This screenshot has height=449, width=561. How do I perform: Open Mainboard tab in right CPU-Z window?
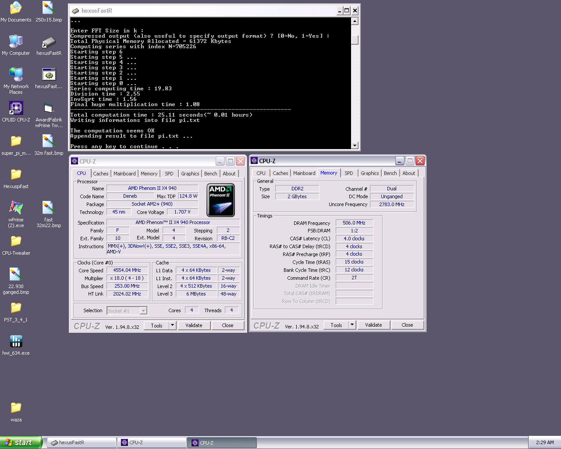pyautogui.click(x=304, y=173)
